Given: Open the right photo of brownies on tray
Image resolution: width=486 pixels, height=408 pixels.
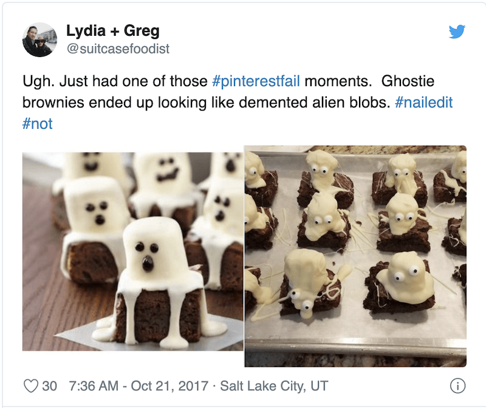Looking at the screenshot, I should point(355,256).
